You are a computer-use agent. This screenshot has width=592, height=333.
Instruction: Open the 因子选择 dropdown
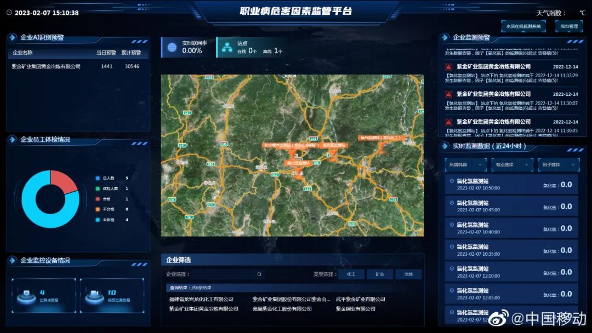(x=558, y=164)
